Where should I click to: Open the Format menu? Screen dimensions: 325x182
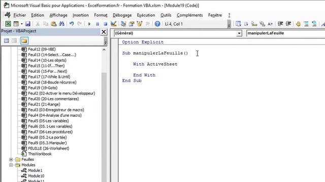click(101, 15)
